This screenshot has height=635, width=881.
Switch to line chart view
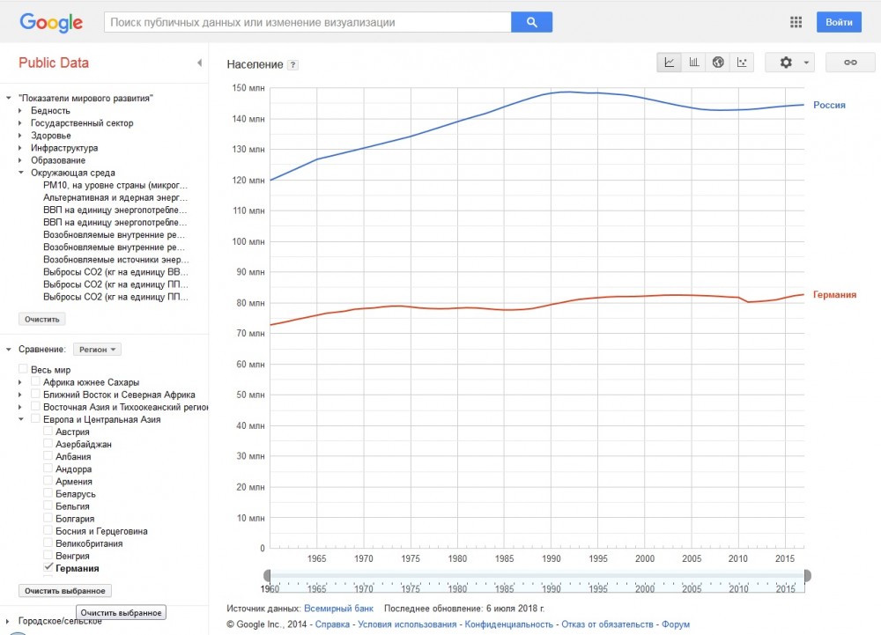(670, 63)
